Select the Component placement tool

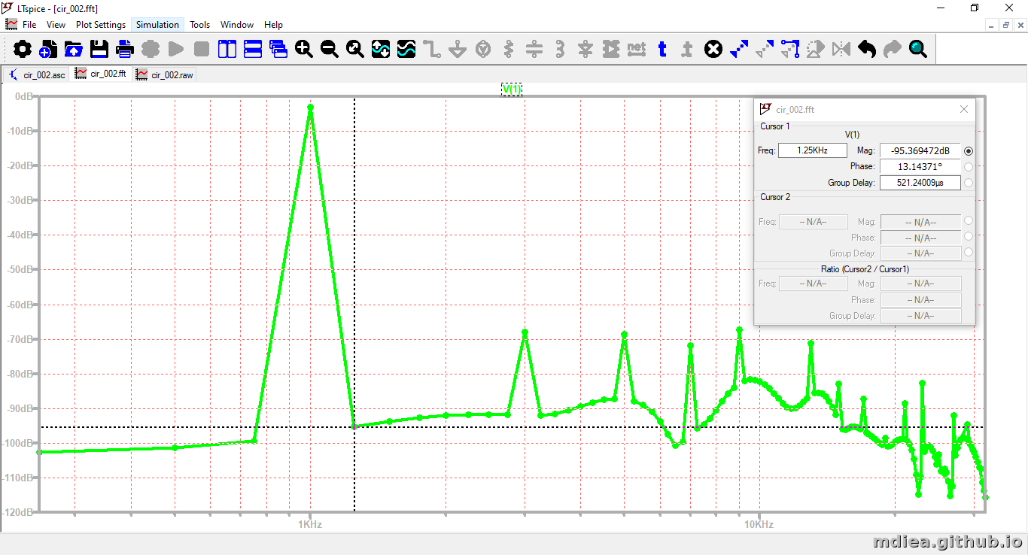coord(611,50)
